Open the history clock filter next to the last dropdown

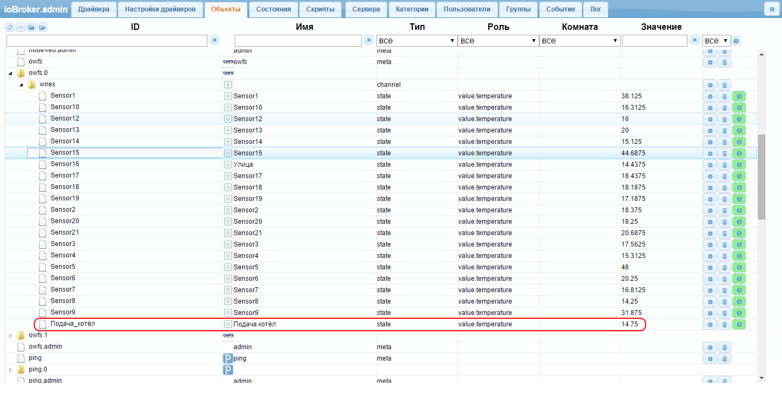[x=736, y=41]
